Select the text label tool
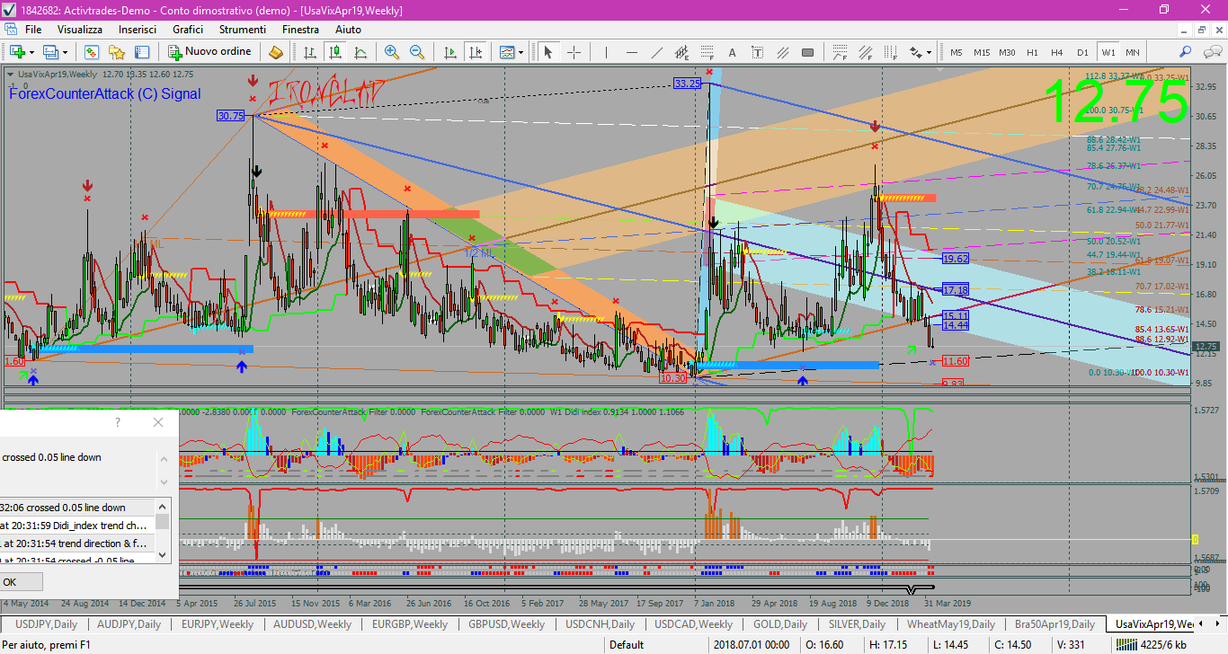 point(757,52)
